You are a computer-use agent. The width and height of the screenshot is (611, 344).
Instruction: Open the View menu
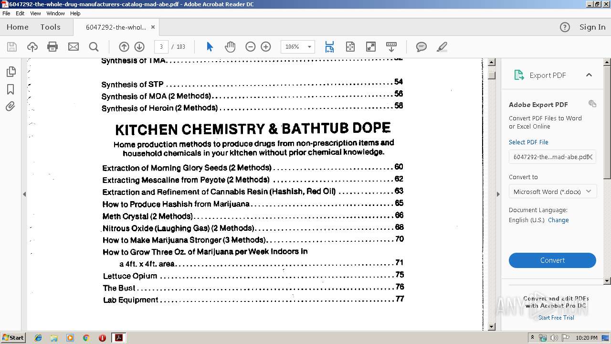click(35, 13)
